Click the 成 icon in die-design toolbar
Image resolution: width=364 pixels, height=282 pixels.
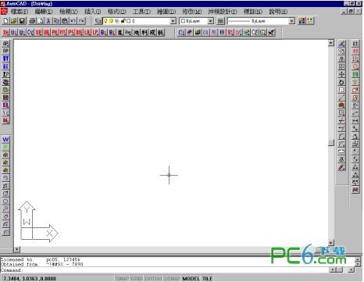152,33
